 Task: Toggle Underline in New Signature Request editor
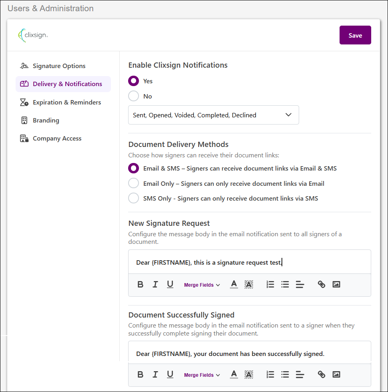(170, 284)
